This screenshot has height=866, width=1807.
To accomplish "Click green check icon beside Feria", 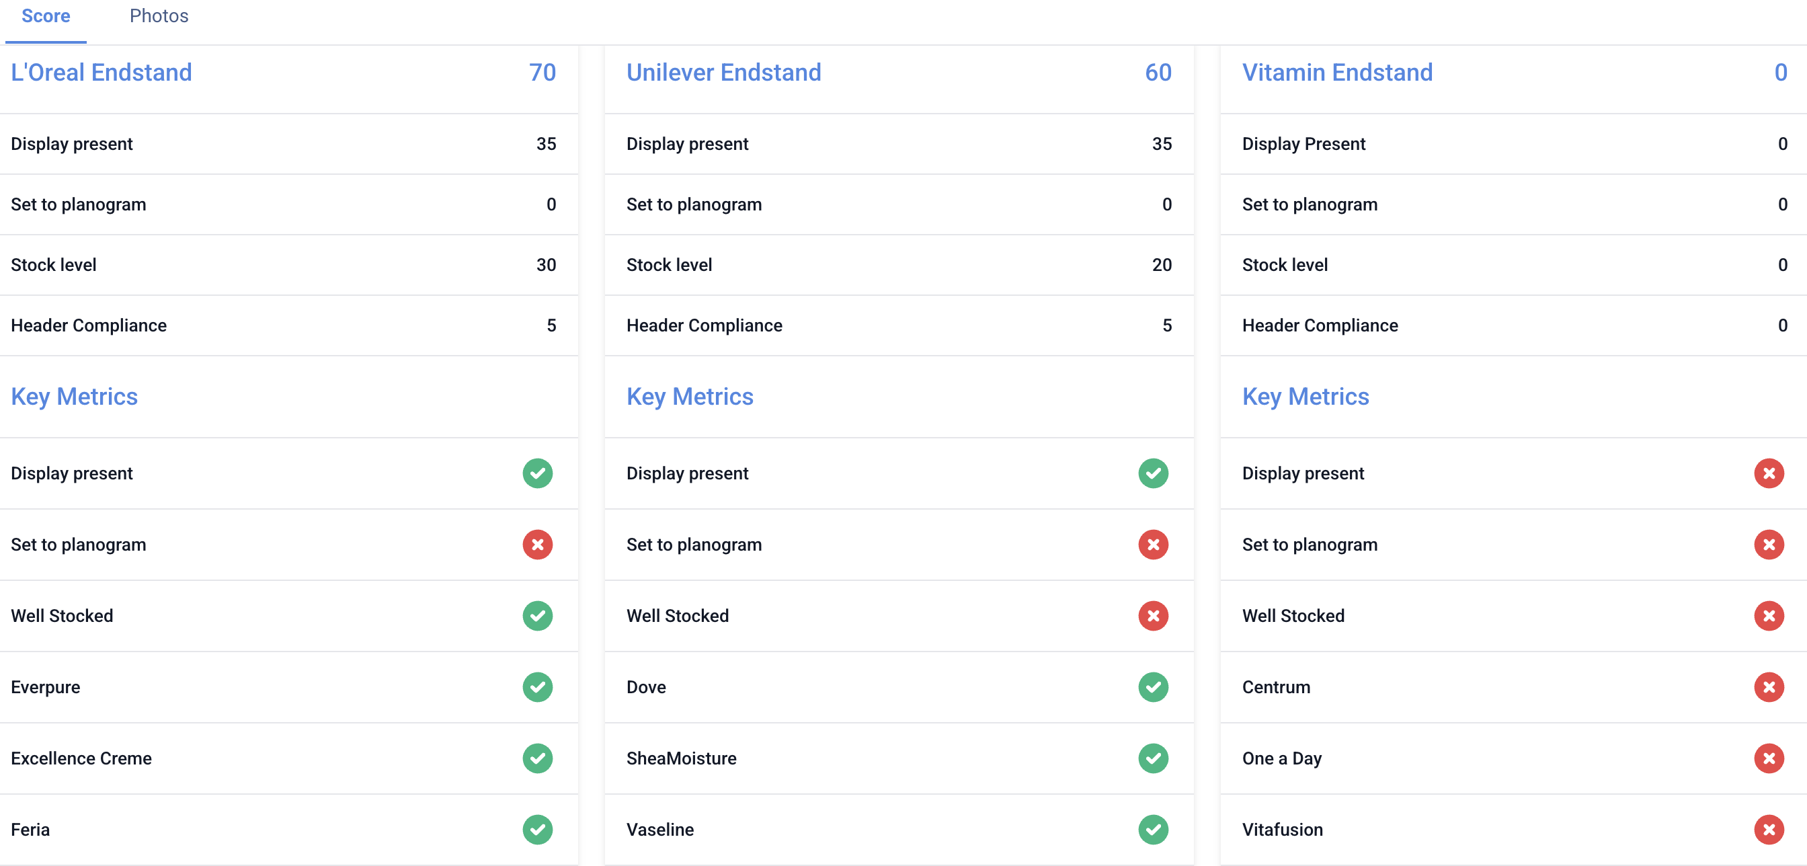I will tap(537, 830).
